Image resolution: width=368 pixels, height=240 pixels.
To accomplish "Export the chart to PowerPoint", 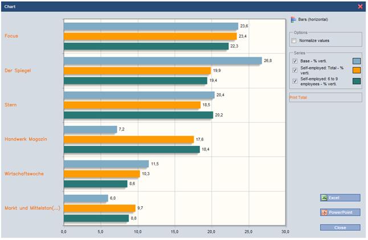I will pos(340,212).
